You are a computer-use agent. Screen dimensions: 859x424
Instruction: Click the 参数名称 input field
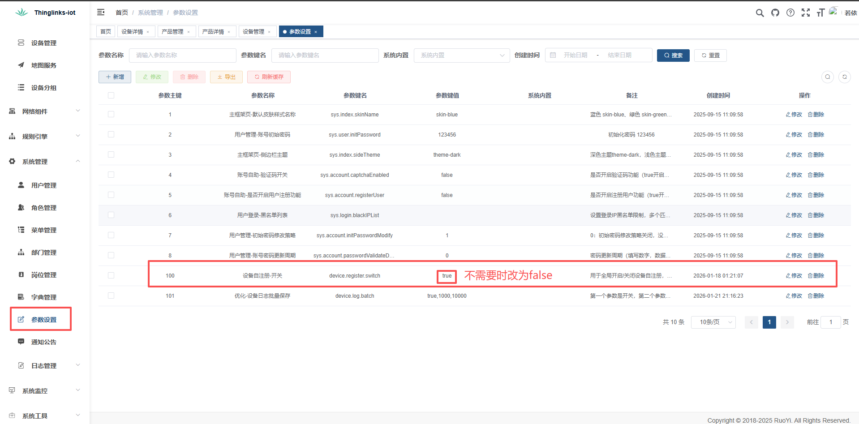[182, 56]
